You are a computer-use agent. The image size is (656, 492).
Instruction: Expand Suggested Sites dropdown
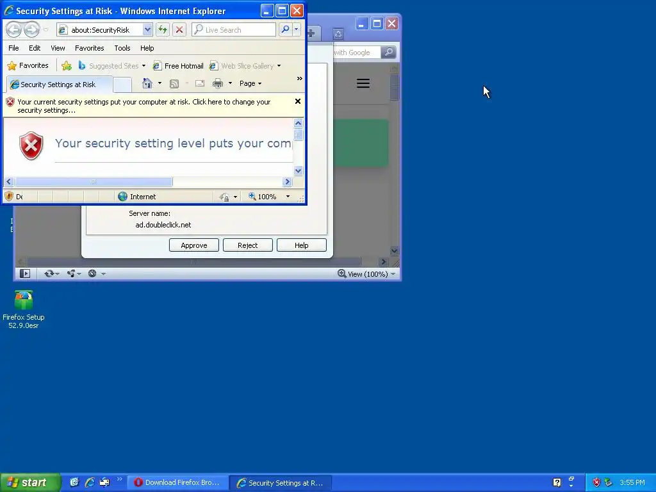tap(143, 66)
